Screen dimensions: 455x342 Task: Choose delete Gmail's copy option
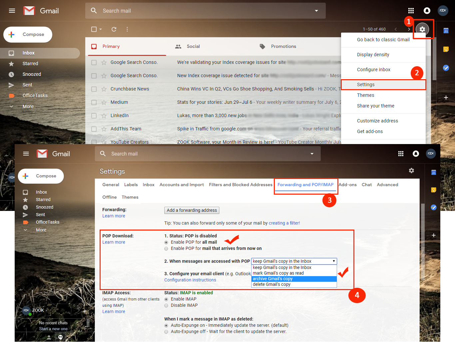(x=294, y=284)
